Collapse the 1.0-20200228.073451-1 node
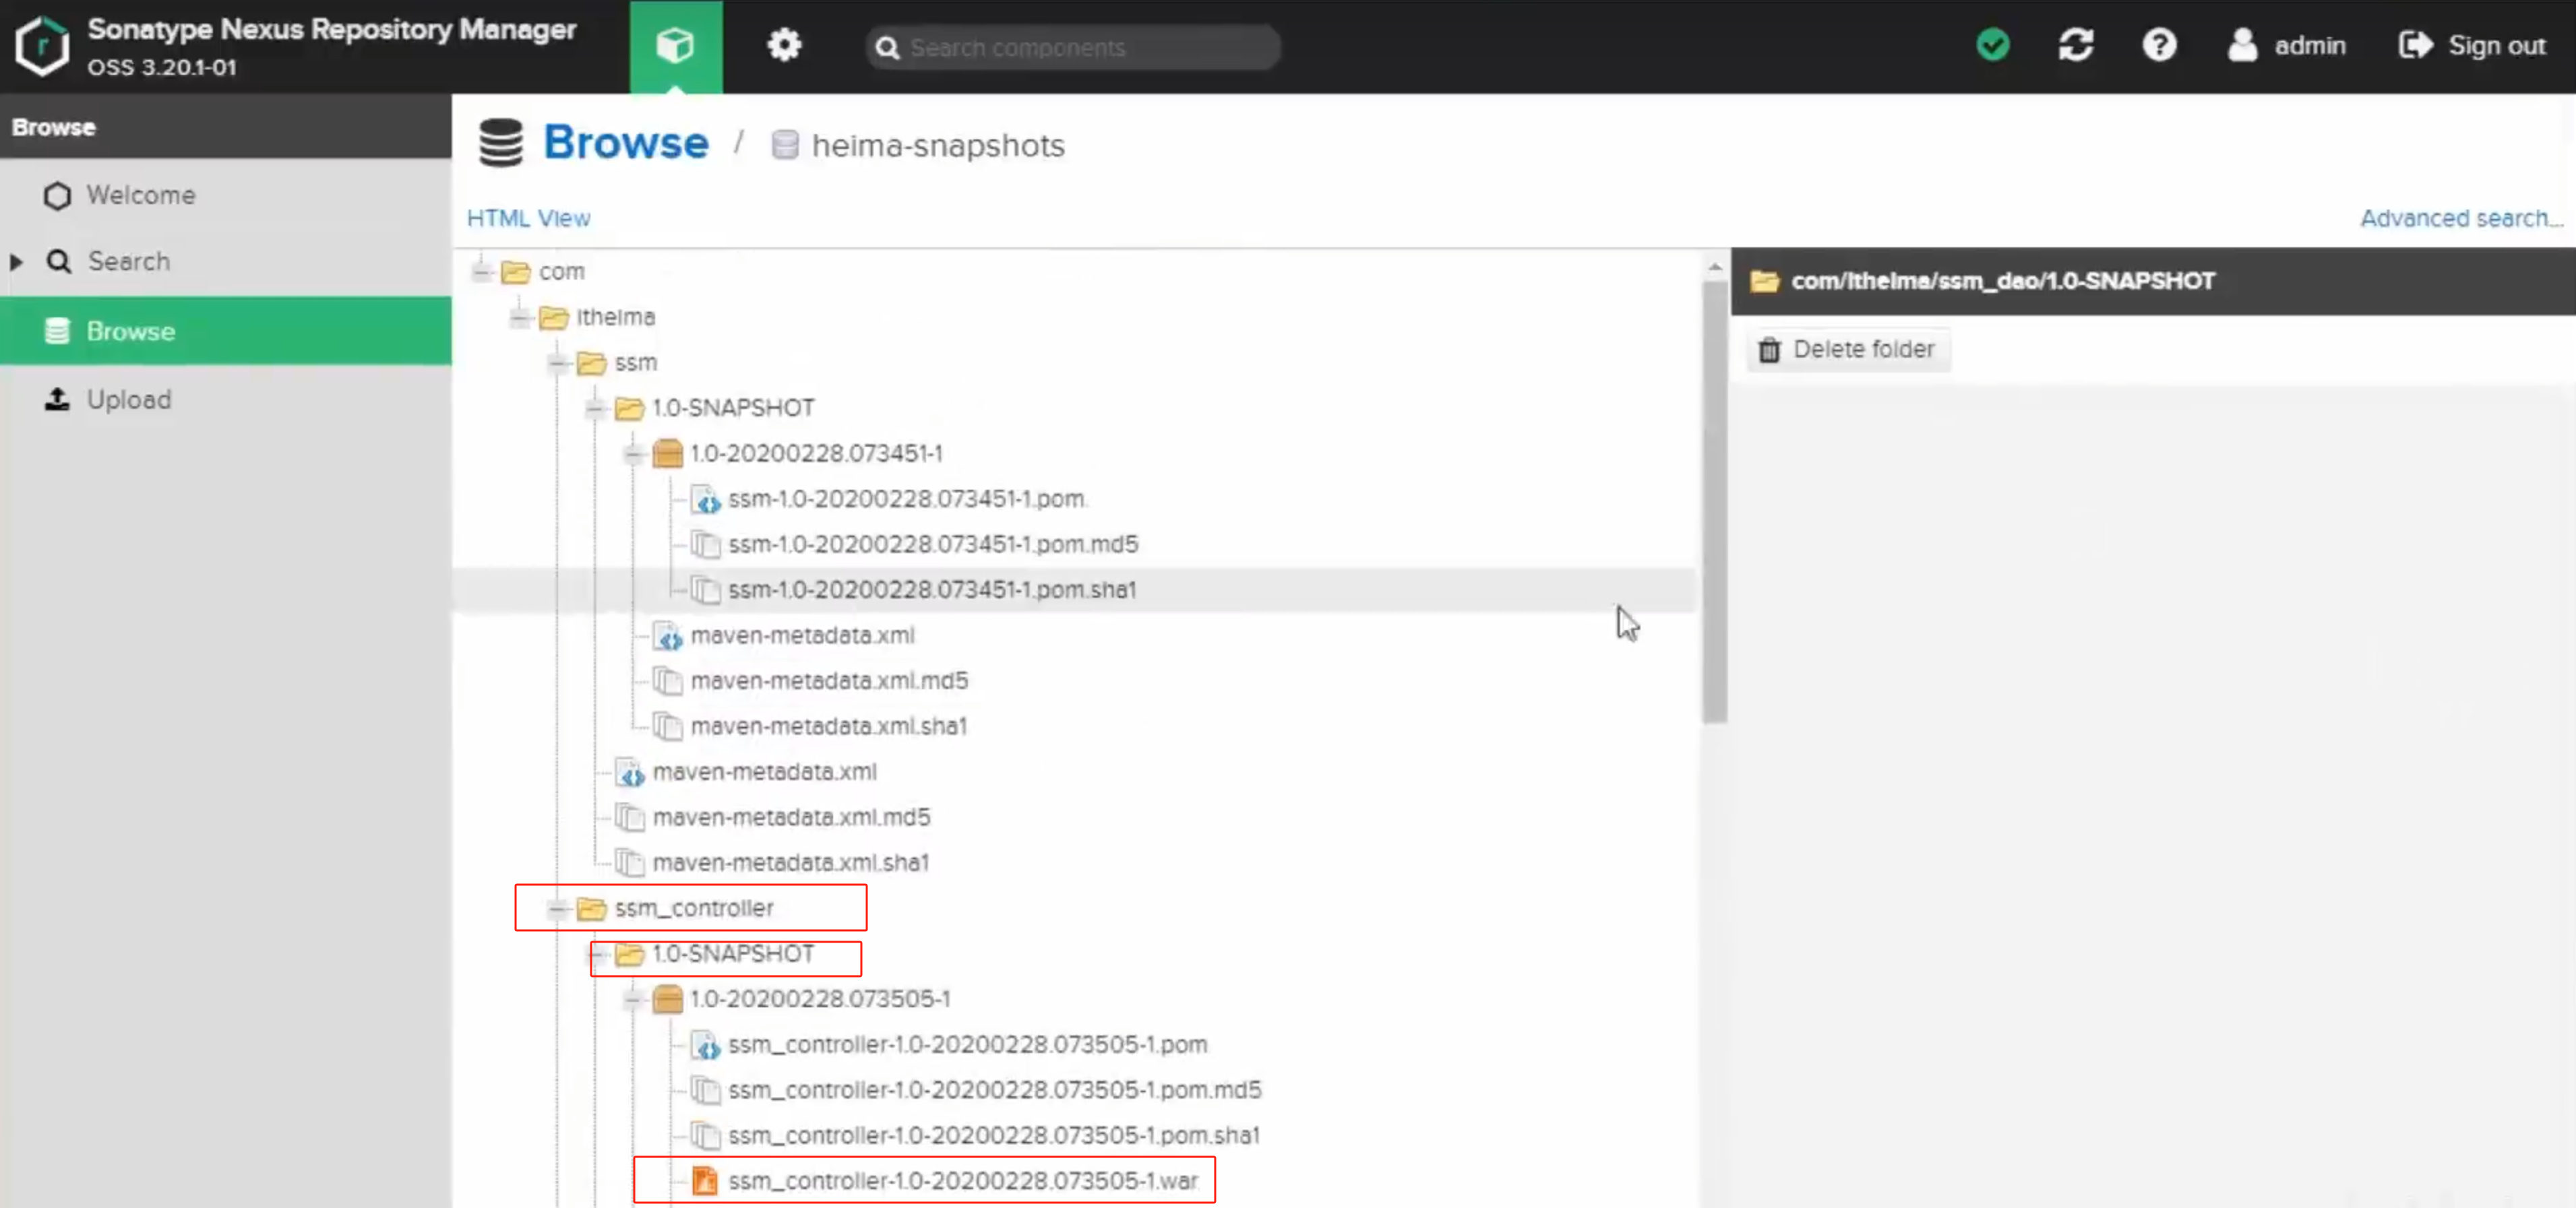The height and width of the screenshot is (1208, 2576). [x=634, y=454]
